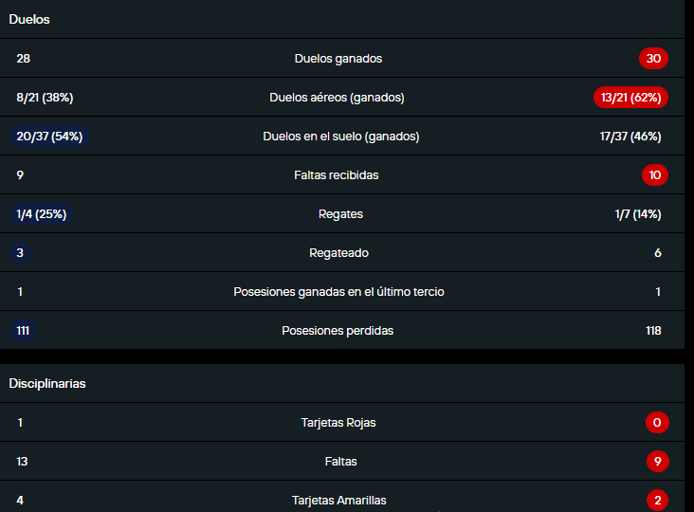Click the red 30 duels won badge

[x=653, y=59]
